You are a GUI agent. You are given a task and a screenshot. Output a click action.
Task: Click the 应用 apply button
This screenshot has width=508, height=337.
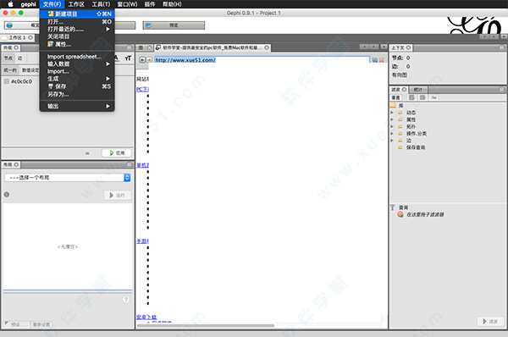click(117, 153)
